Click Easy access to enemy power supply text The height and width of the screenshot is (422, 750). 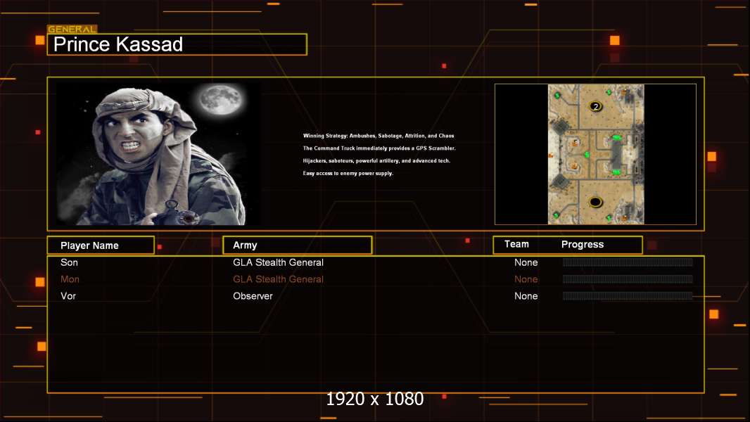(x=348, y=173)
